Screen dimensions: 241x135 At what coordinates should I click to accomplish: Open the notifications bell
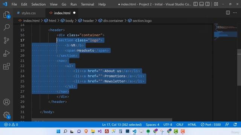[235, 124]
